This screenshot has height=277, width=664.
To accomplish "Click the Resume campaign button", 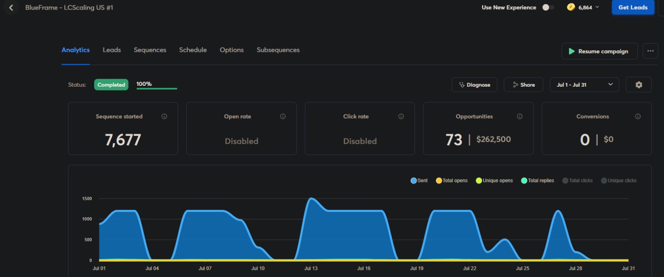I will pyautogui.click(x=600, y=51).
